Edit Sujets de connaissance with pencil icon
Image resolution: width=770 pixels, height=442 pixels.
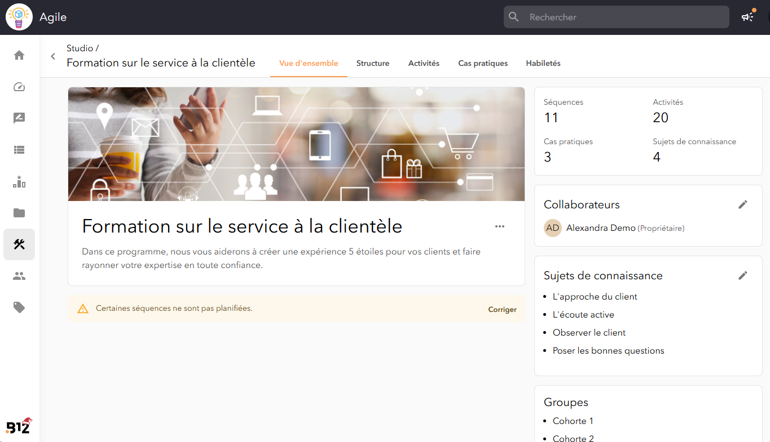point(743,275)
